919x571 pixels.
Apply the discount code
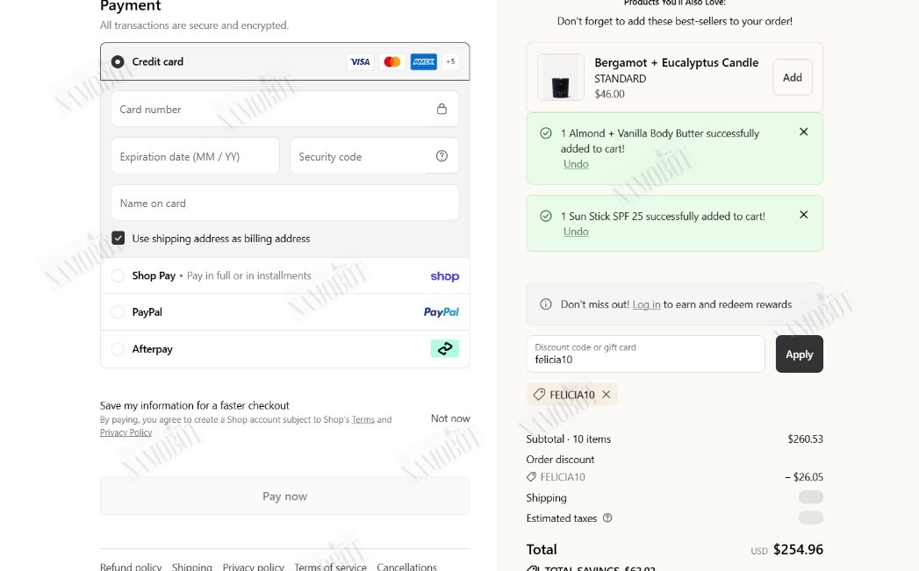799,354
